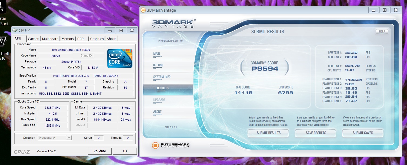Screen dimensions: 407x165
Task: Click OK in CPU-Z
Action: pyautogui.click(x=125, y=151)
